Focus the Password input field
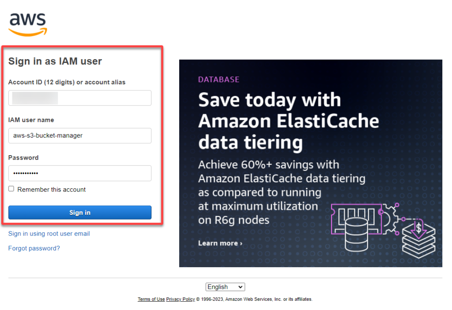452x310 pixels. tap(80, 173)
